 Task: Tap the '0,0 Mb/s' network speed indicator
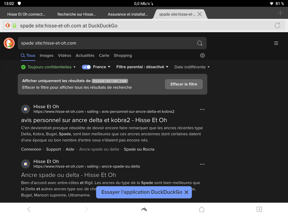point(144,3)
